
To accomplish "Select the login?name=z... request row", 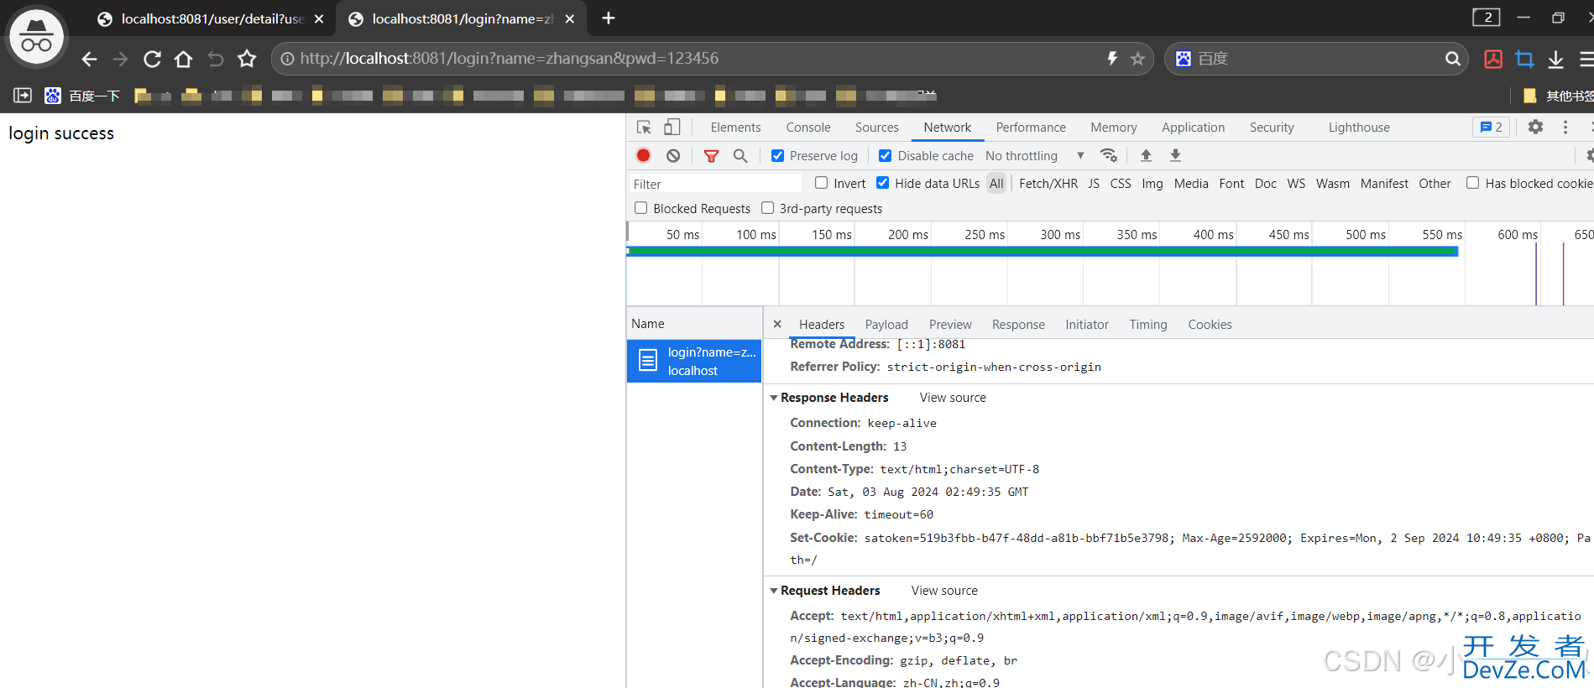I will pyautogui.click(x=694, y=361).
